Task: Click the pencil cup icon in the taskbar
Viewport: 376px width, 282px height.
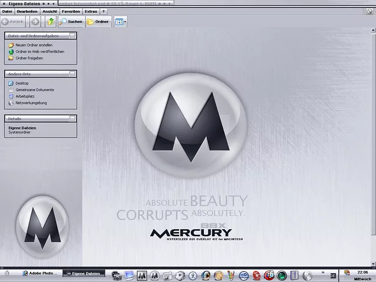Action: (x=231, y=276)
